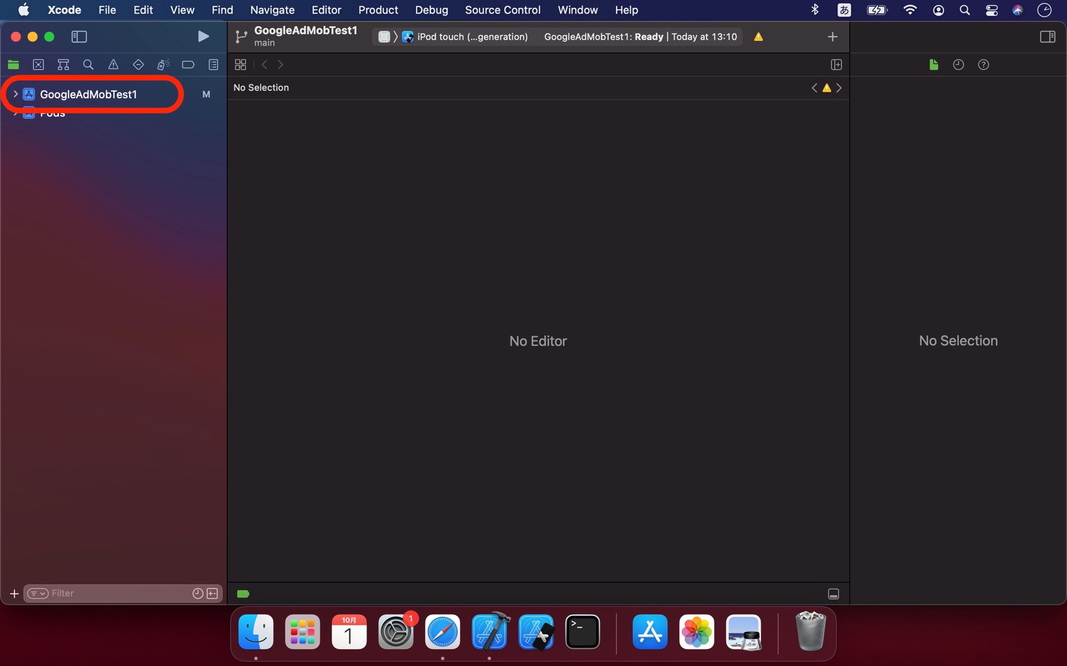Open Spotlight search in the menu bar

pos(965,10)
